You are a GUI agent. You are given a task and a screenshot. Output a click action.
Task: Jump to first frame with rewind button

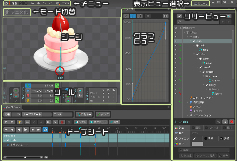(6, 129)
